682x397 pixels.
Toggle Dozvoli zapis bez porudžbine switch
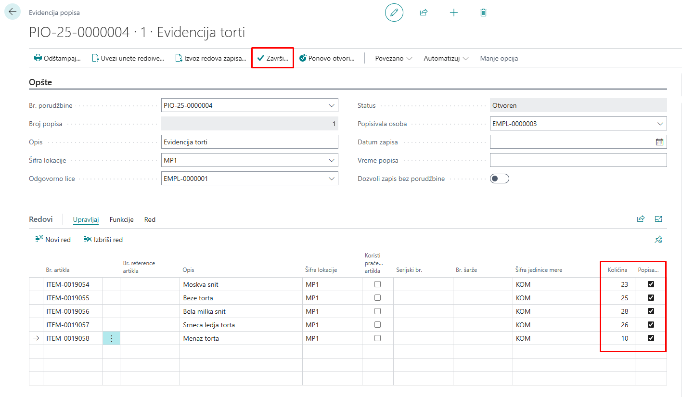[x=499, y=179]
